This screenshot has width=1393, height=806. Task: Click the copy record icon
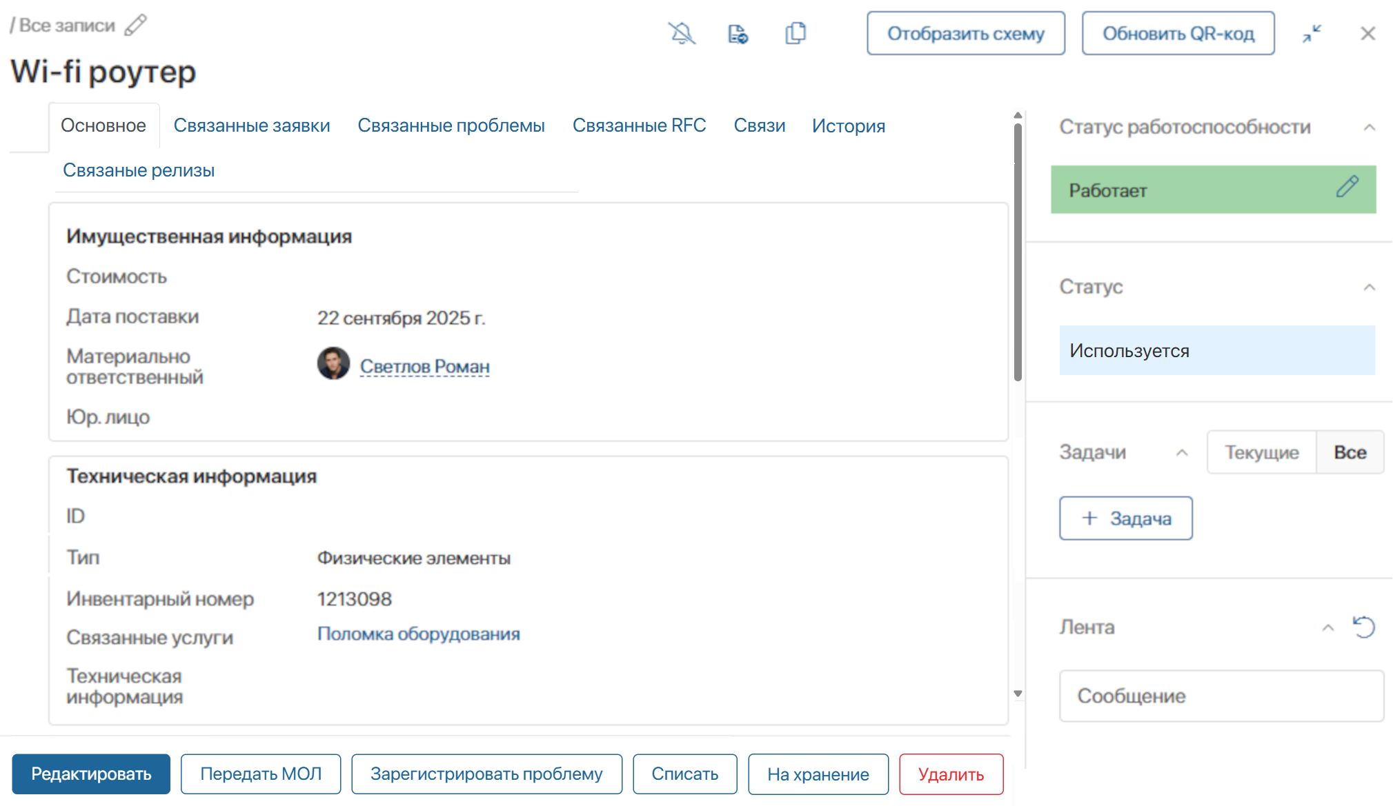(796, 33)
